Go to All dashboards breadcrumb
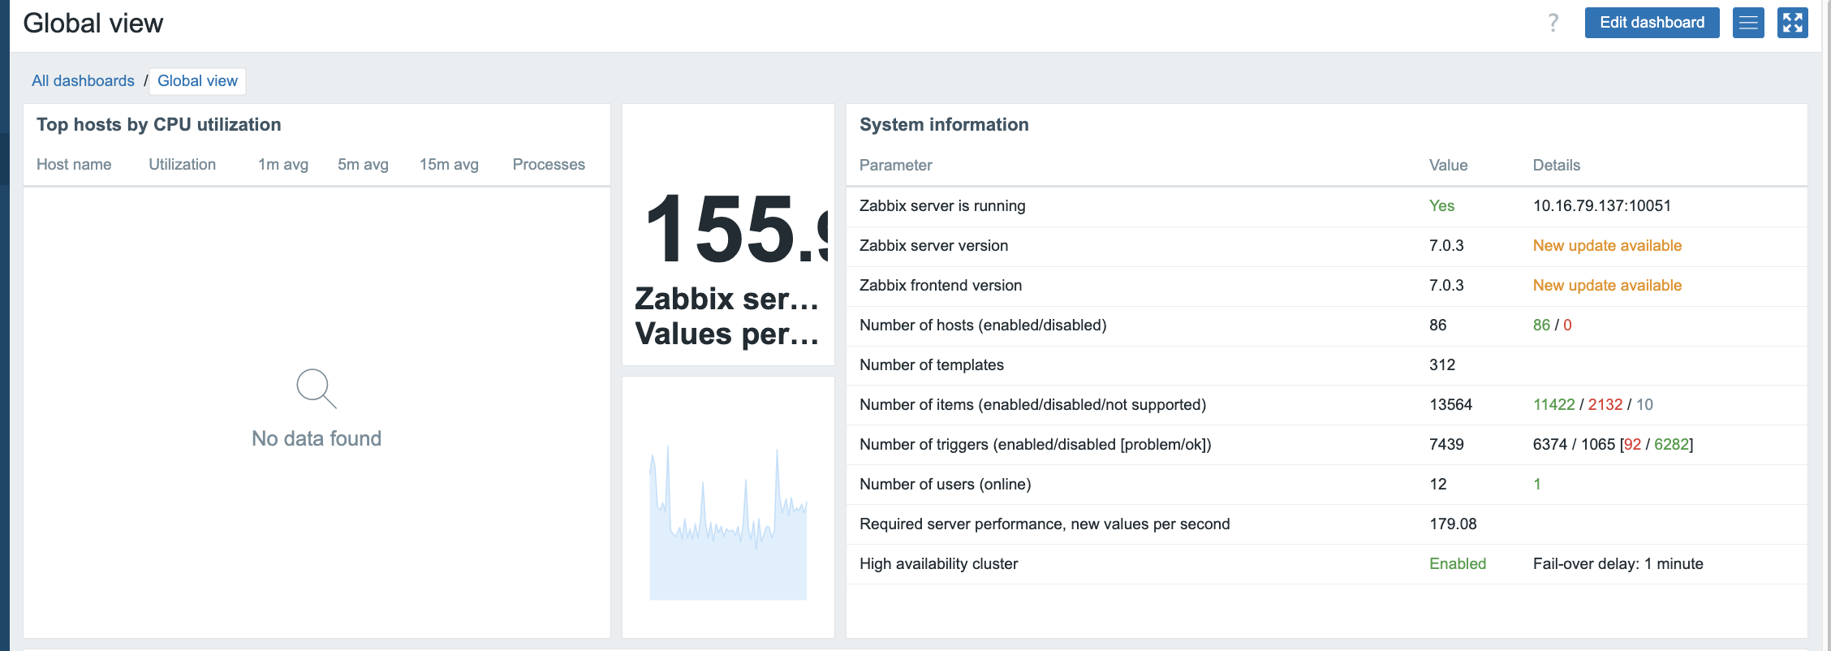 [x=83, y=81]
